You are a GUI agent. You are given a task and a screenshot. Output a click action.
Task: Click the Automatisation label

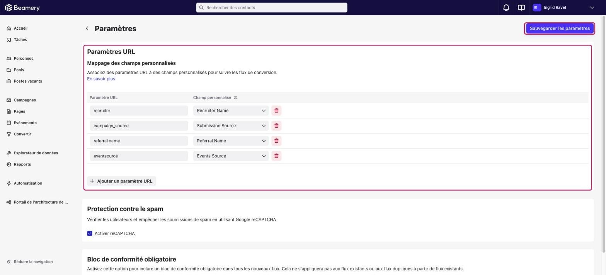pos(28,183)
